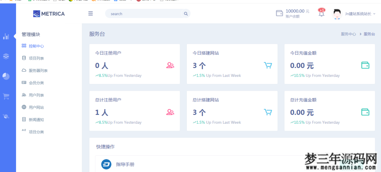Screen dimensions: 381x172
Task: Click the ID card icon beside 会员分类
Action: point(24,82)
